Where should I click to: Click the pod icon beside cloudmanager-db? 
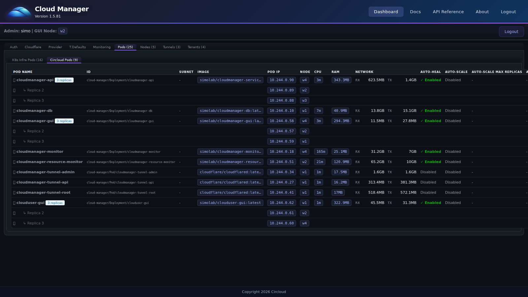point(14,111)
